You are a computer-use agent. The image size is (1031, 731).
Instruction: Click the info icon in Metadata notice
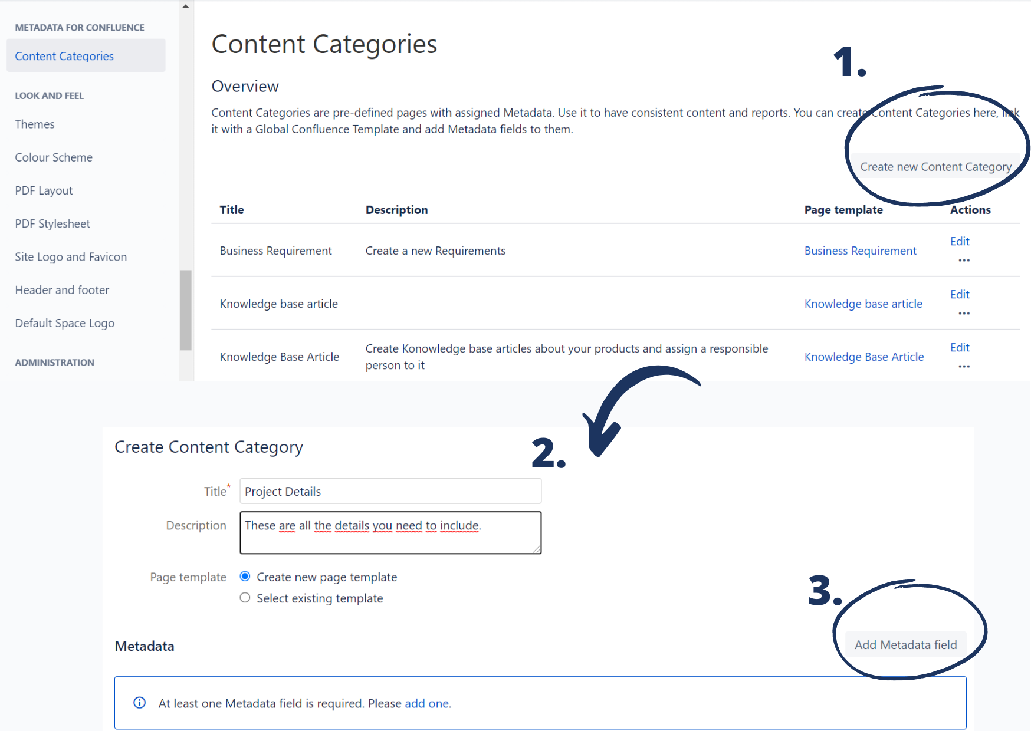click(140, 703)
